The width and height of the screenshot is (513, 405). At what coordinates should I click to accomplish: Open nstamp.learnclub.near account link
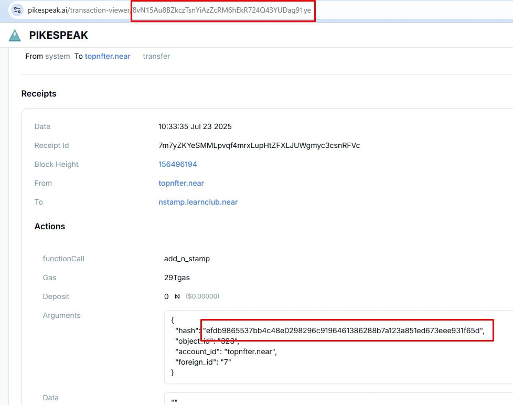pyautogui.click(x=198, y=202)
